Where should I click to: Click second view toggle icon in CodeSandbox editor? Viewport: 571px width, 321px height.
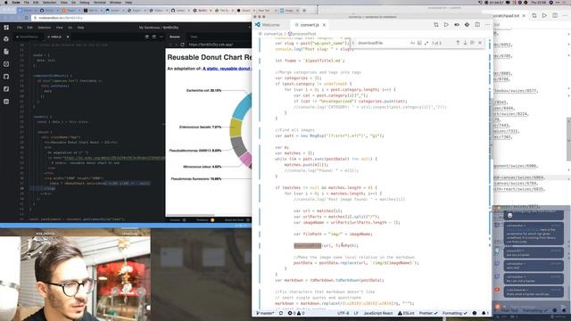coord(154,37)
